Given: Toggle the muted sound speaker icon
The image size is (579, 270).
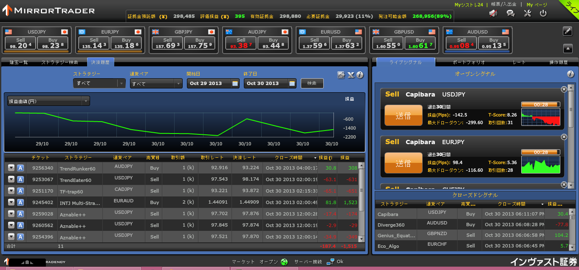Looking at the screenshot, I should (x=493, y=13).
